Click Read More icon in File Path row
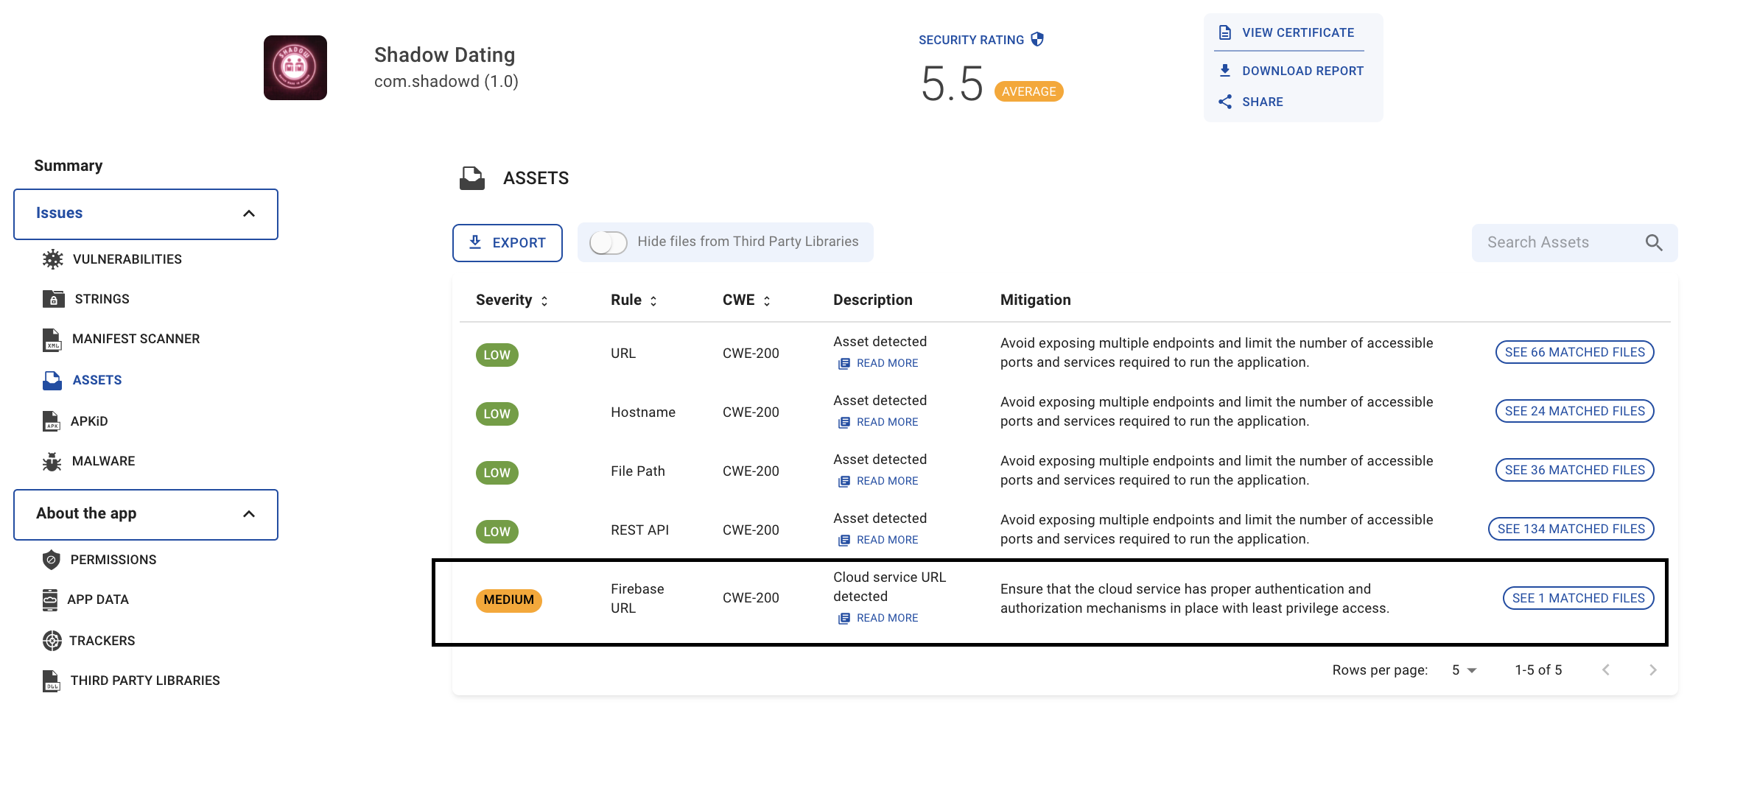 click(844, 481)
